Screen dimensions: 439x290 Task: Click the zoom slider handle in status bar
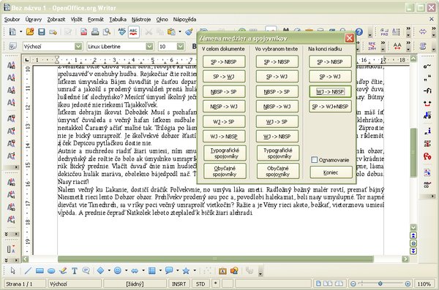tap(380, 283)
